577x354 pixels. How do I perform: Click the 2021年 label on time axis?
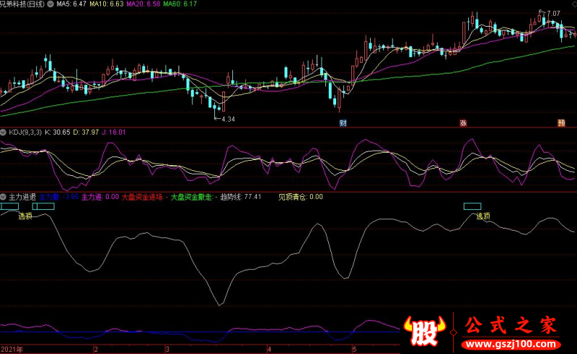pos(12,349)
